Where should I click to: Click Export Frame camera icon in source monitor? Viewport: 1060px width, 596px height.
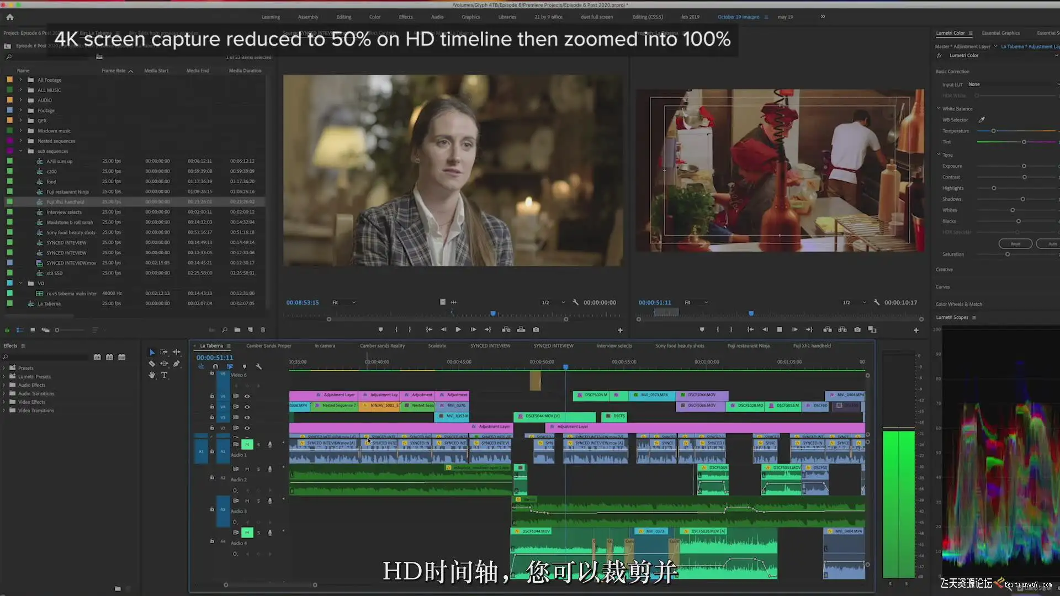(x=536, y=329)
